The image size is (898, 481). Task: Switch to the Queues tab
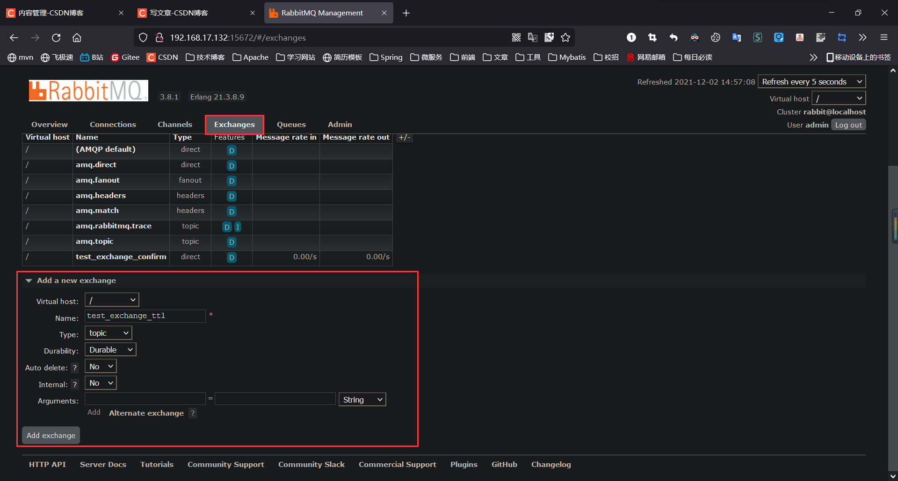(291, 125)
